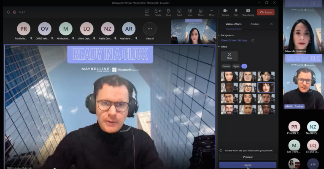The image size is (324, 169).
Task: Switch to the Avatars tab
Action: click(255, 24)
